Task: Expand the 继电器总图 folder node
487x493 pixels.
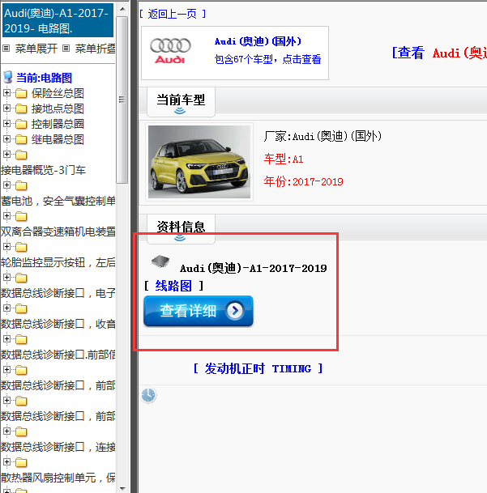Action: click(6, 139)
